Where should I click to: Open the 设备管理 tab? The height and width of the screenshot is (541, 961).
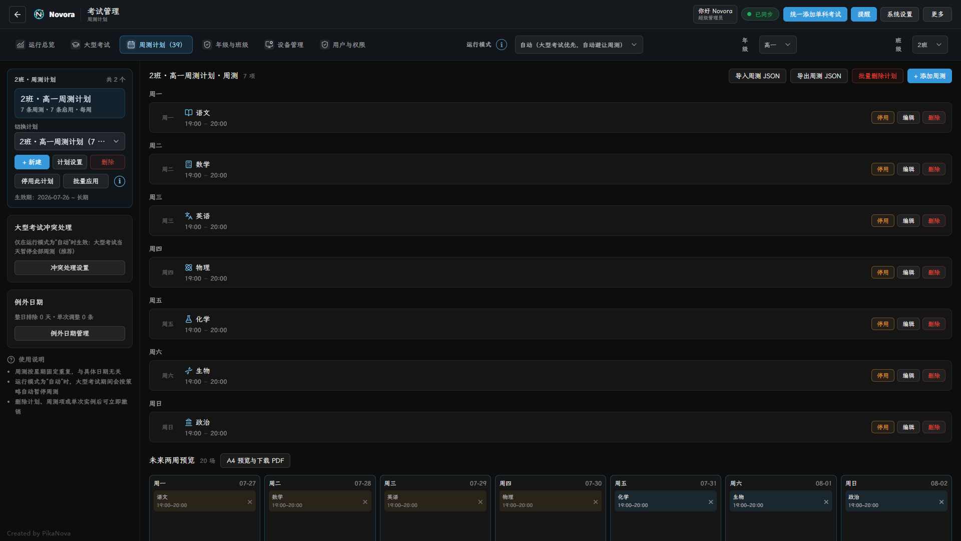point(284,45)
